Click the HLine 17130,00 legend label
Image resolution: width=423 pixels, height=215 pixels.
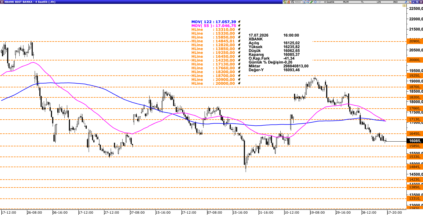tap(213, 64)
